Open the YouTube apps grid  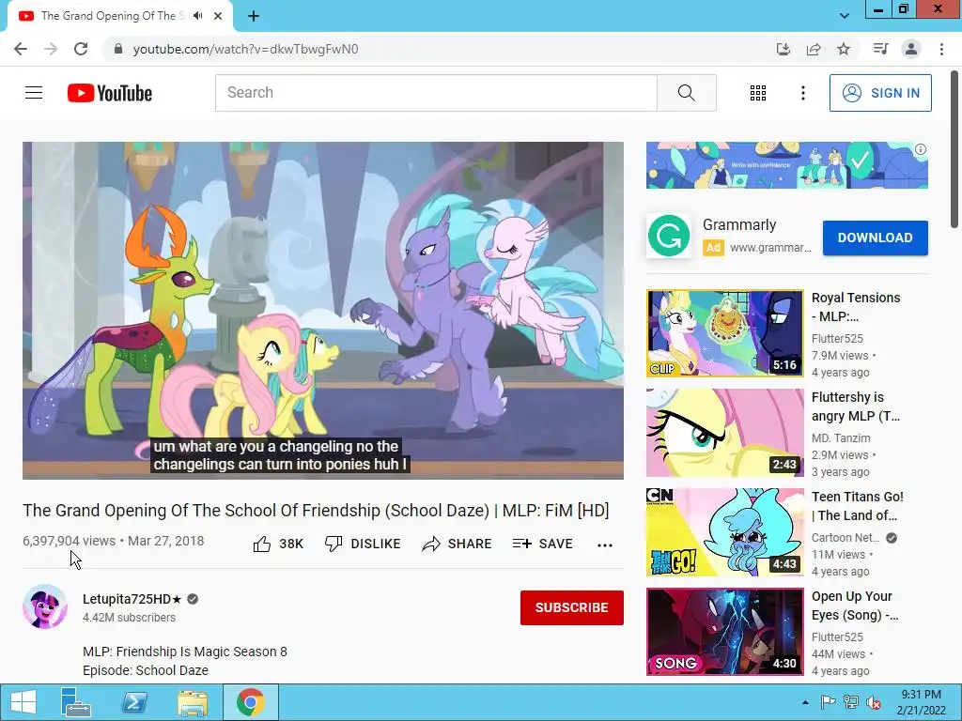pos(758,93)
